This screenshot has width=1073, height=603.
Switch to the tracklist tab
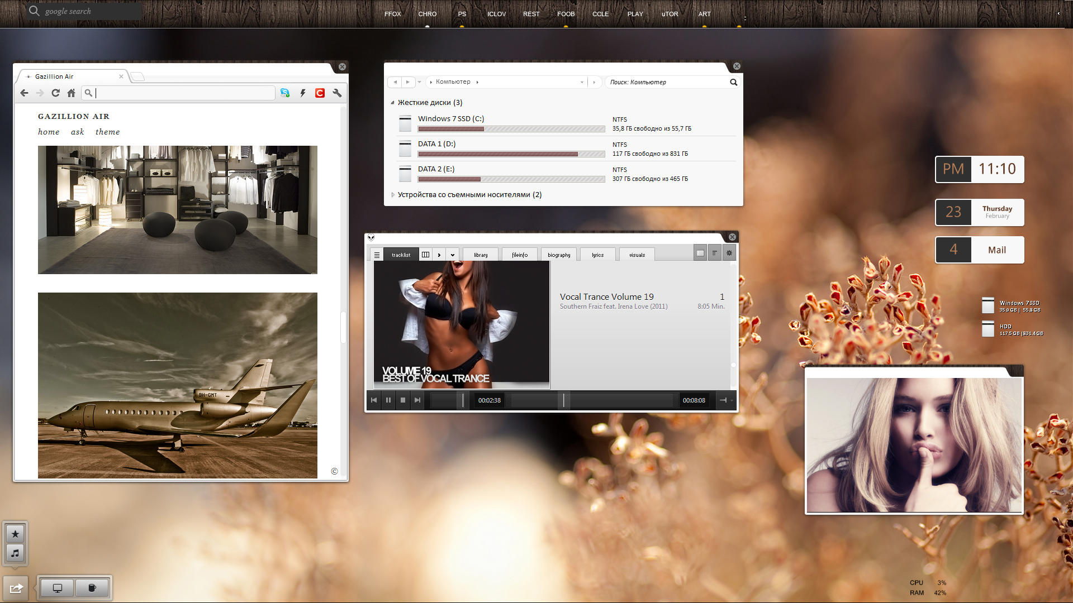pyautogui.click(x=401, y=255)
